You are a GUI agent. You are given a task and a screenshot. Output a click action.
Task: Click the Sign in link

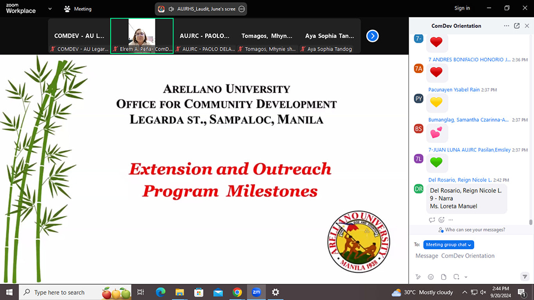(462, 8)
